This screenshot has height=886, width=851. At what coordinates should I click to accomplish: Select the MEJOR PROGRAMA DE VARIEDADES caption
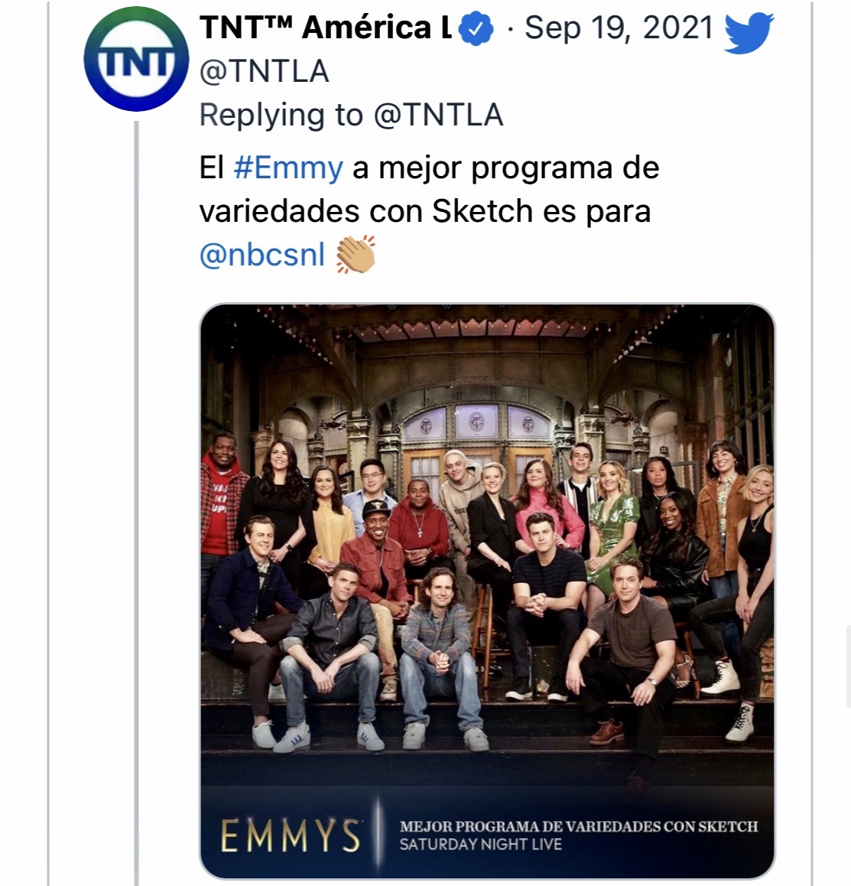(x=579, y=826)
